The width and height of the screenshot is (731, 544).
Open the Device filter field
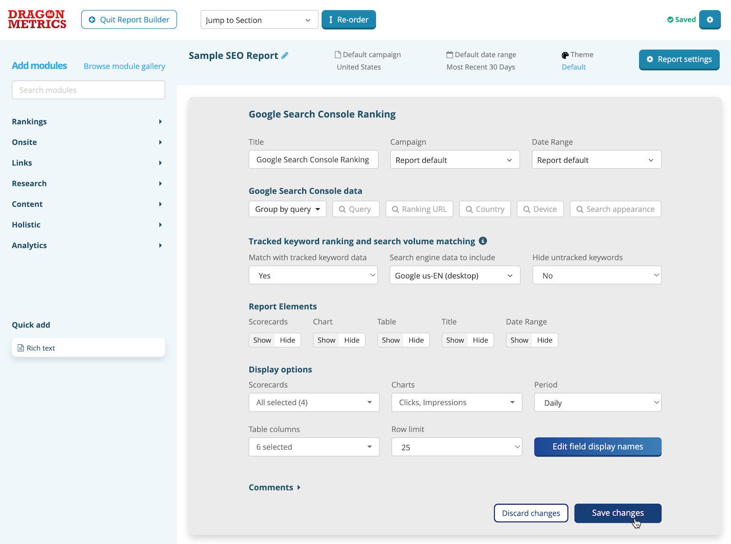tap(540, 209)
